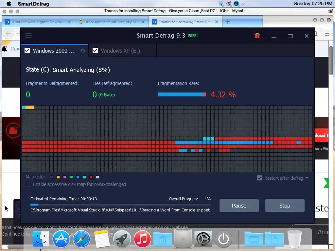Click the red gift box icon
The height and width of the screenshot is (251, 335).
point(257,36)
